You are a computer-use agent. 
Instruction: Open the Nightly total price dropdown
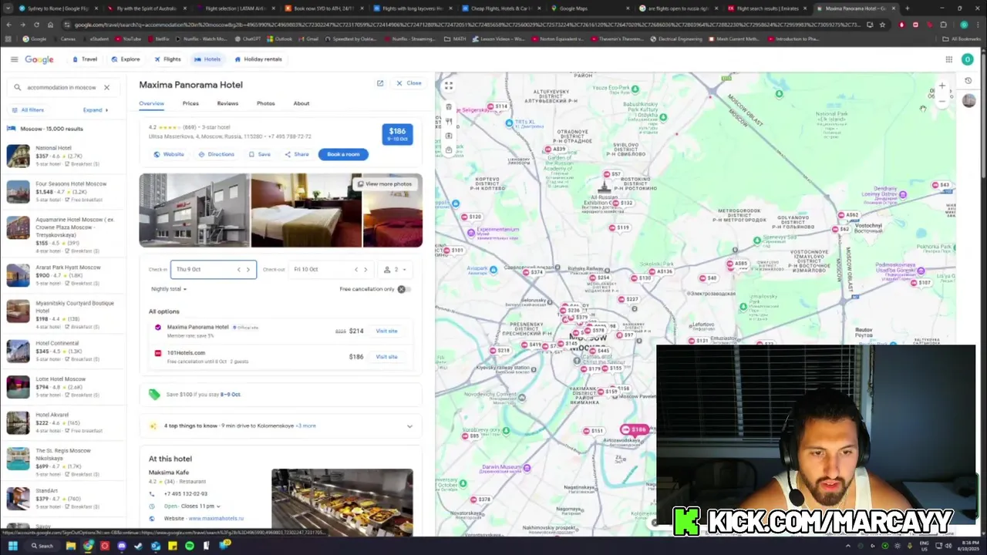tap(169, 289)
